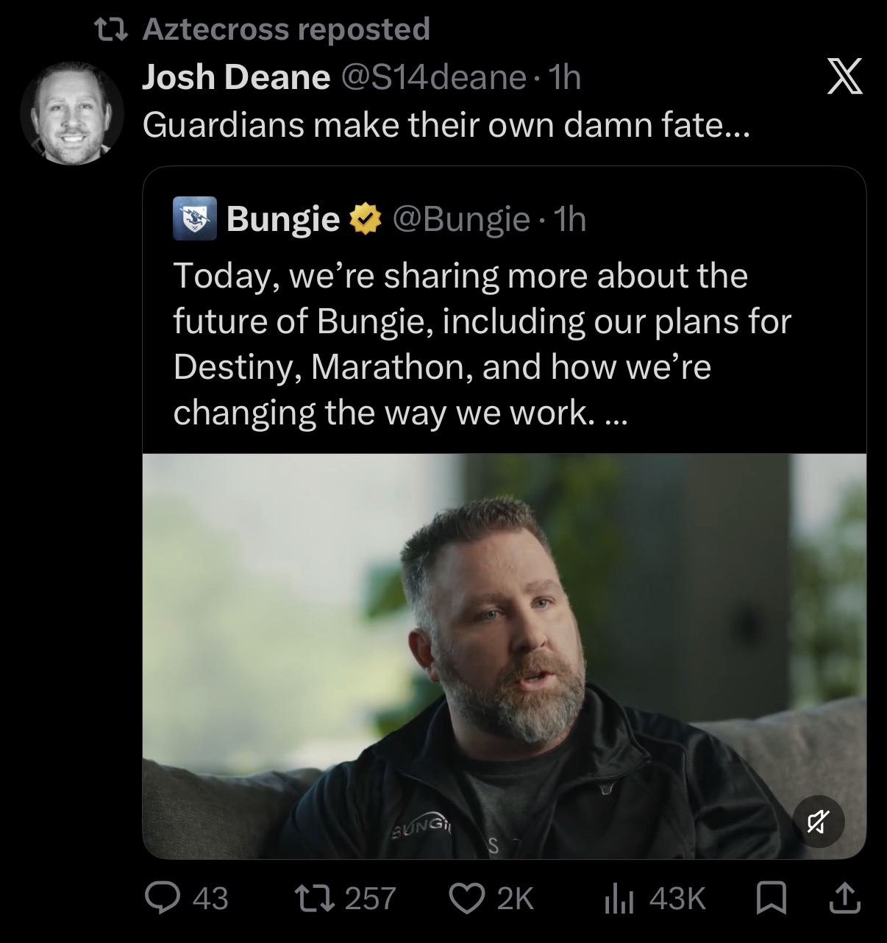The height and width of the screenshot is (943, 887).
Task: Bookmark this post
Action: pyautogui.click(x=771, y=899)
